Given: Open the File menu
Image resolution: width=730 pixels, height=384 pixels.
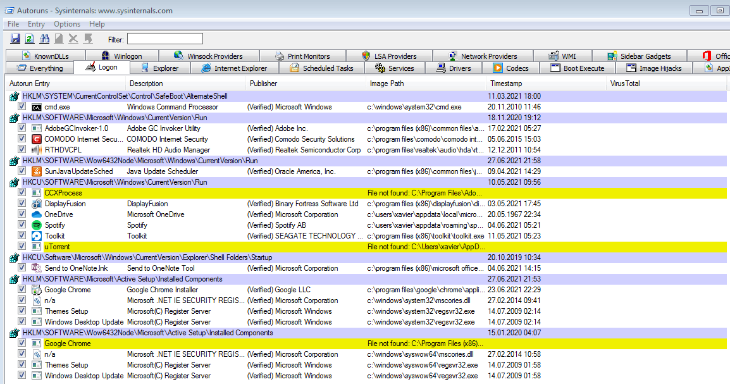Looking at the screenshot, I should coord(13,24).
